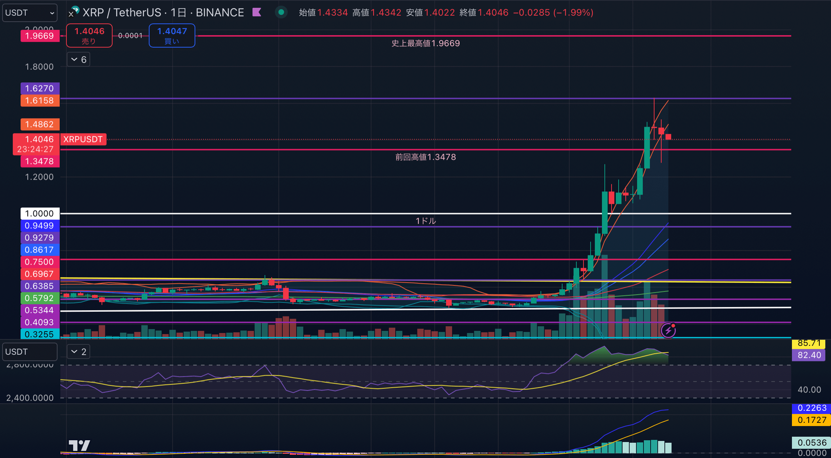Select the 0.9279 purple price label
831x458 pixels.
(x=40, y=238)
